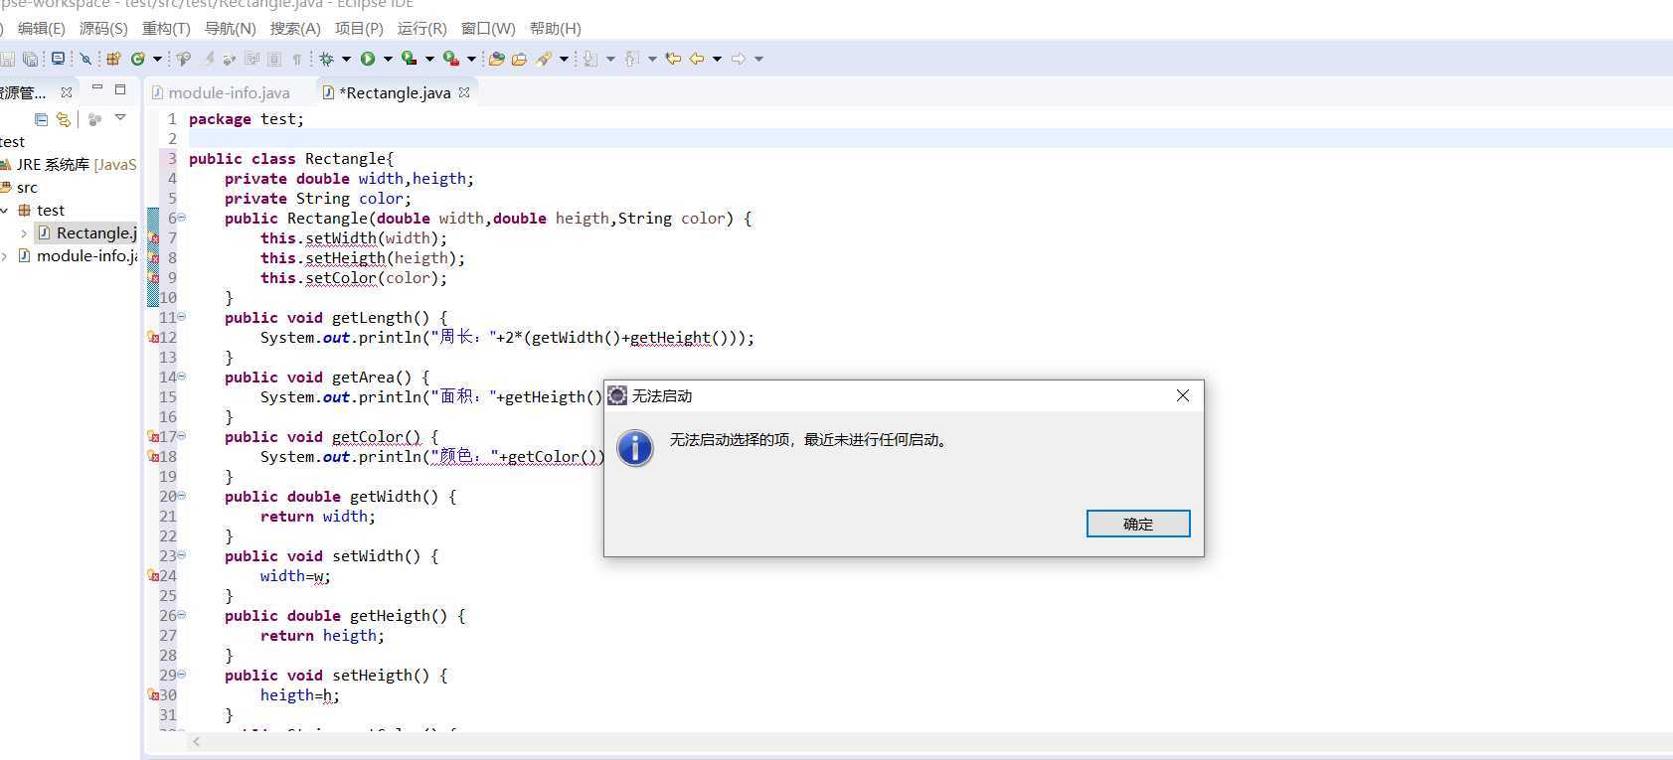Toggle Show Whitespace Characters icon
Screen dimensions: 1673x760
pyautogui.click(x=296, y=59)
